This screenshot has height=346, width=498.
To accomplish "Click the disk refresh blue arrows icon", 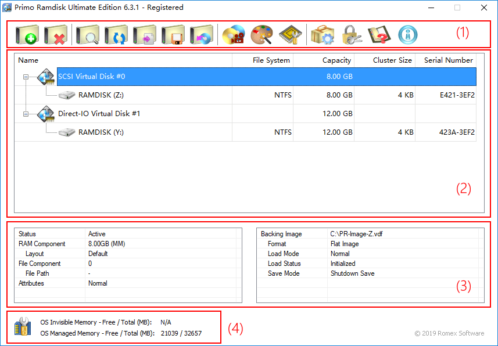I will click(116, 35).
